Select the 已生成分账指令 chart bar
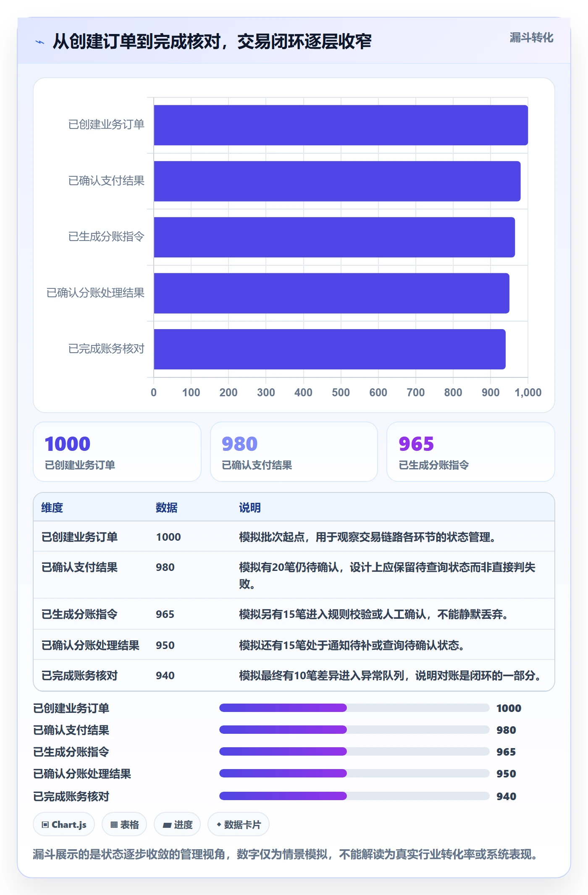 coord(334,237)
